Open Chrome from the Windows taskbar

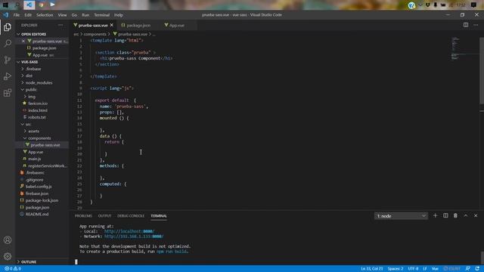[41, 5]
